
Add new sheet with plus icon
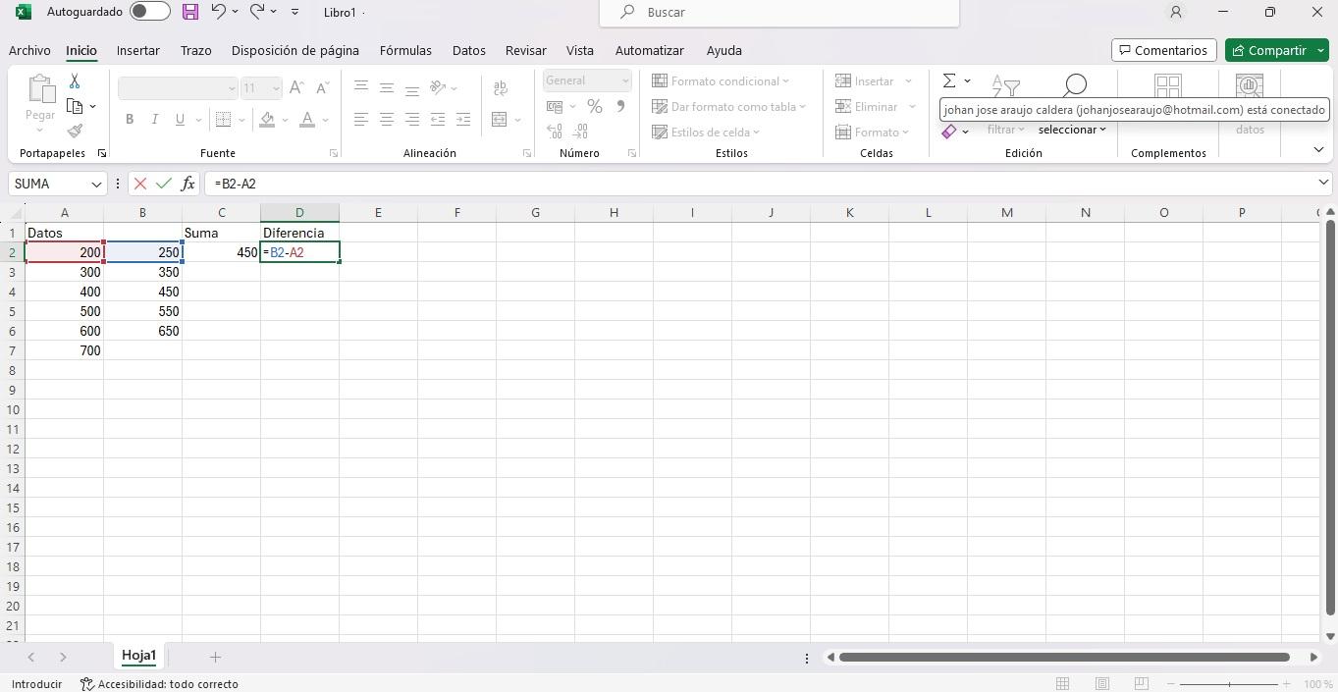pos(215,657)
